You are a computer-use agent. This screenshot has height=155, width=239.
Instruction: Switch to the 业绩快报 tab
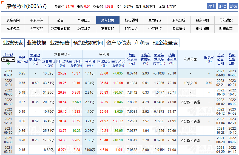pyautogui.click(x=36, y=43)
